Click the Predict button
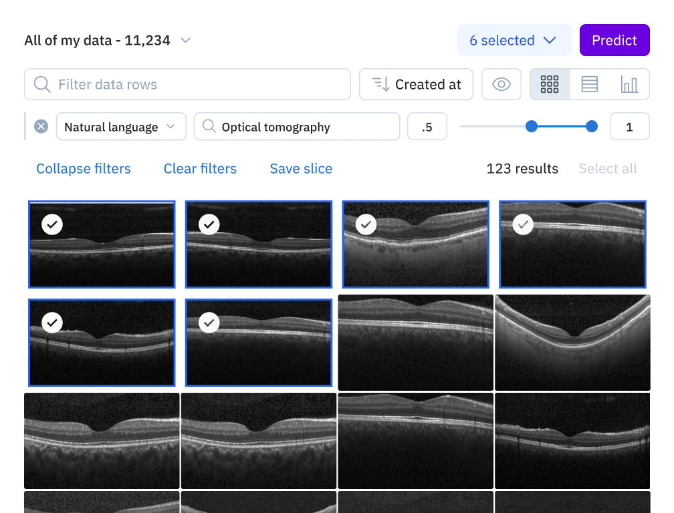The image size is (674, 513). 614,40
